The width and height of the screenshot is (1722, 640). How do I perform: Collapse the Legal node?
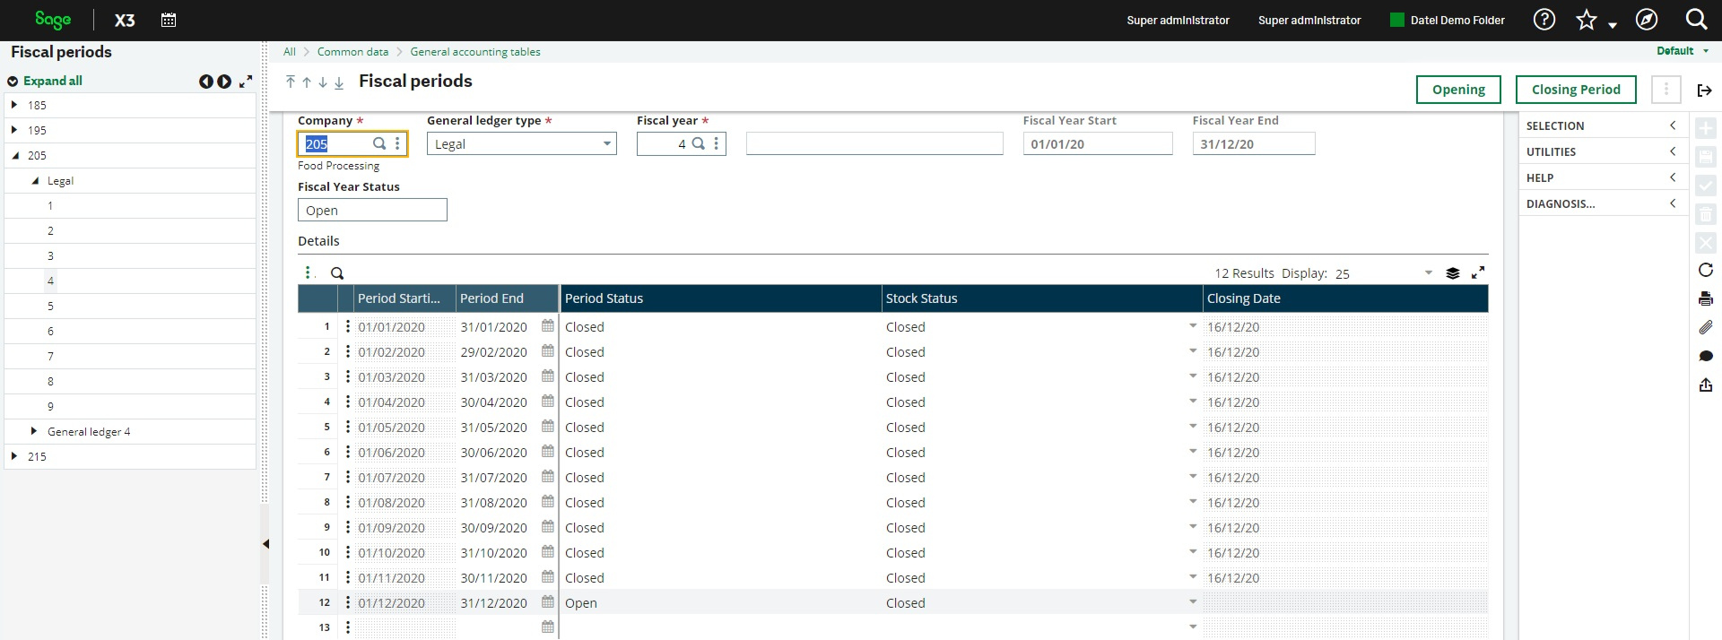tap(35, 180)
